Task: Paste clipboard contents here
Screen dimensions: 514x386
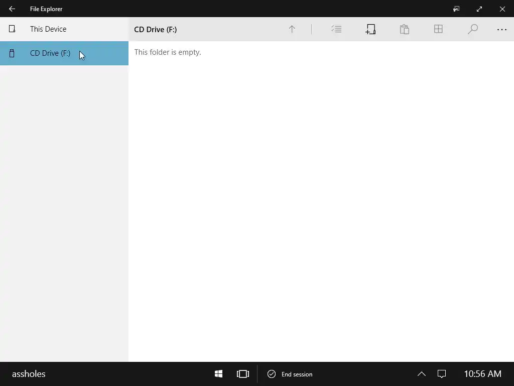Action: click(x=405, y=29)
